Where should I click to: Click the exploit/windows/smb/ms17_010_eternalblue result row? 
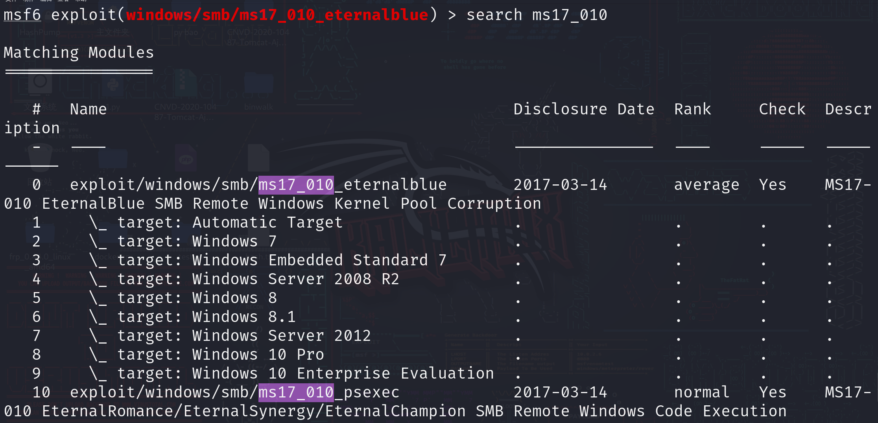(x=258, y=185)
